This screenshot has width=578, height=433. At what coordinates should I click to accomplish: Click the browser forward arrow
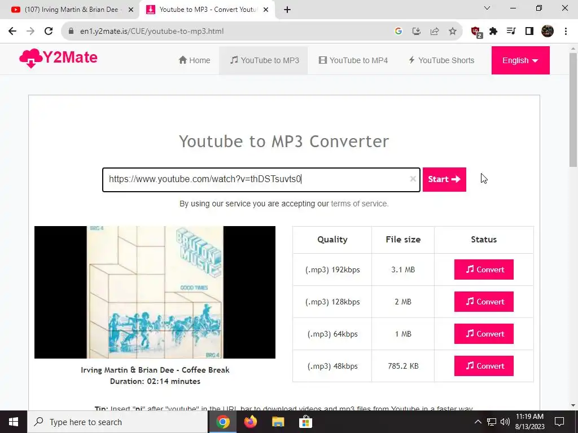pyautogui.click(x=30, y=32)
